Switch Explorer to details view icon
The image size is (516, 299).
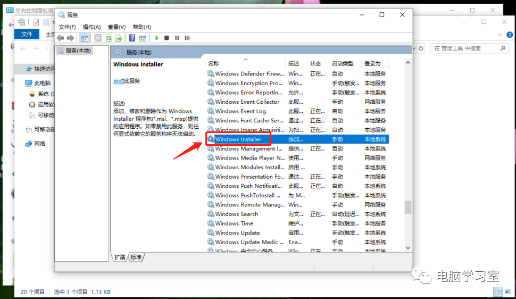coord(498,292)
